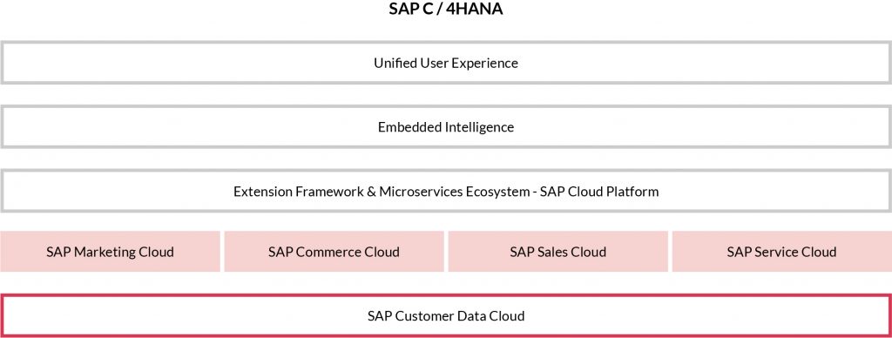The width and height of the screenshot is (892, 338).
Task: Click the ampersand in the Extension Framework layer
Action: click(x=371, y=191)
